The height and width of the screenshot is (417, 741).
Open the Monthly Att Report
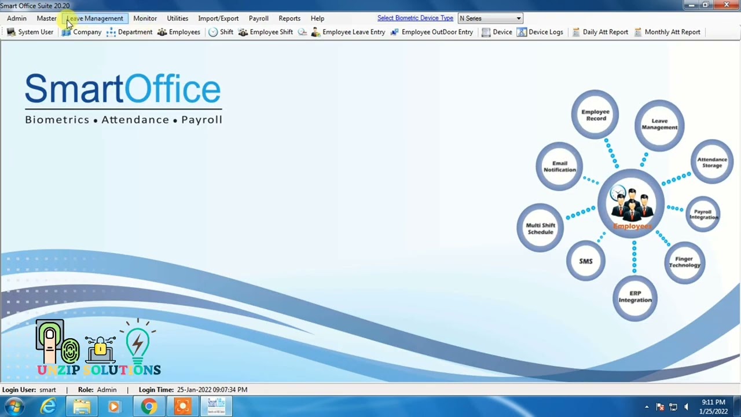(x=667, y=32)
